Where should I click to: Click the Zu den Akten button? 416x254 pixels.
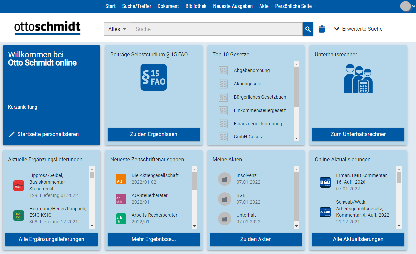pos(256,239)
